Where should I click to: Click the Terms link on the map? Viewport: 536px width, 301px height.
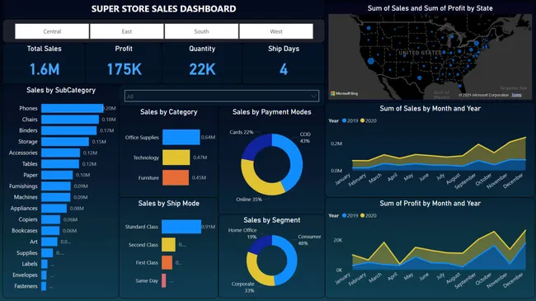[x=516, y=95]
